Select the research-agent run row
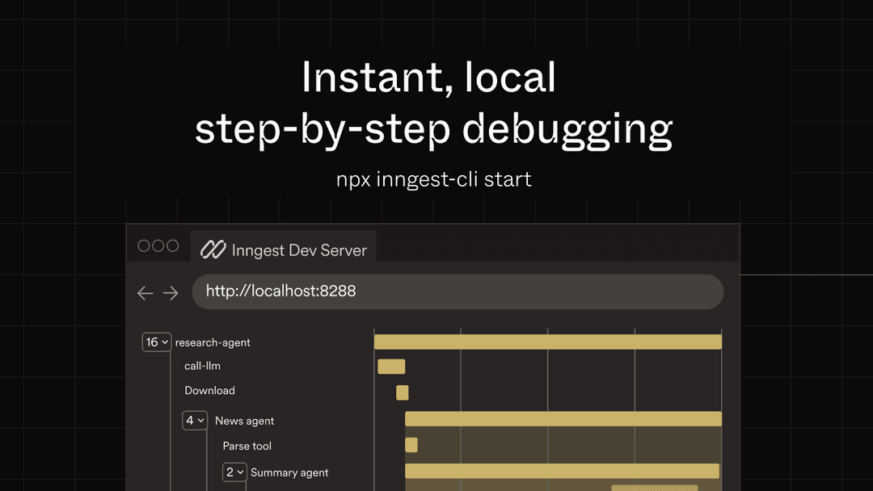Viewport: 873px width, 491px height. coord(213,342)
